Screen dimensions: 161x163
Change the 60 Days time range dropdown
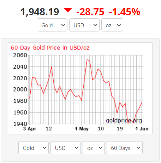click(125, 148)
